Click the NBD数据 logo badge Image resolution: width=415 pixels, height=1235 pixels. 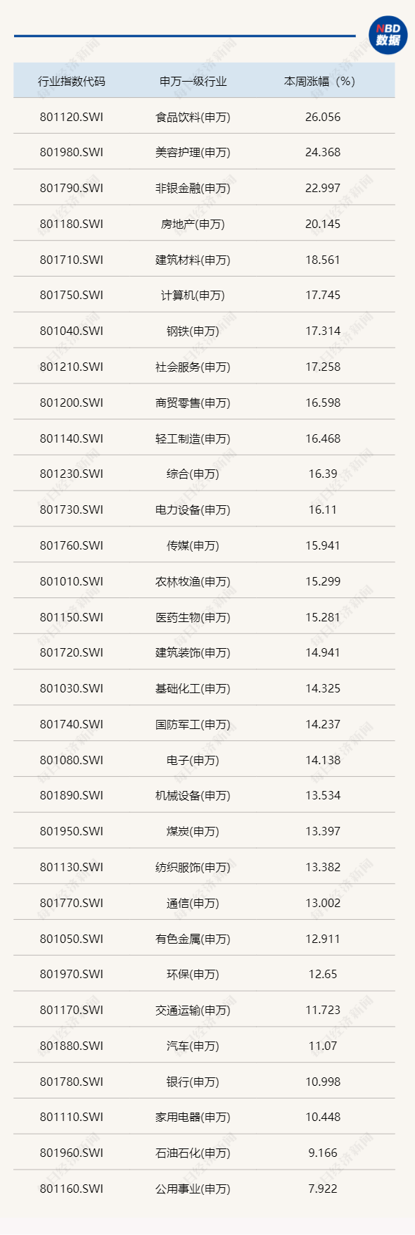[x=388, y=35]
